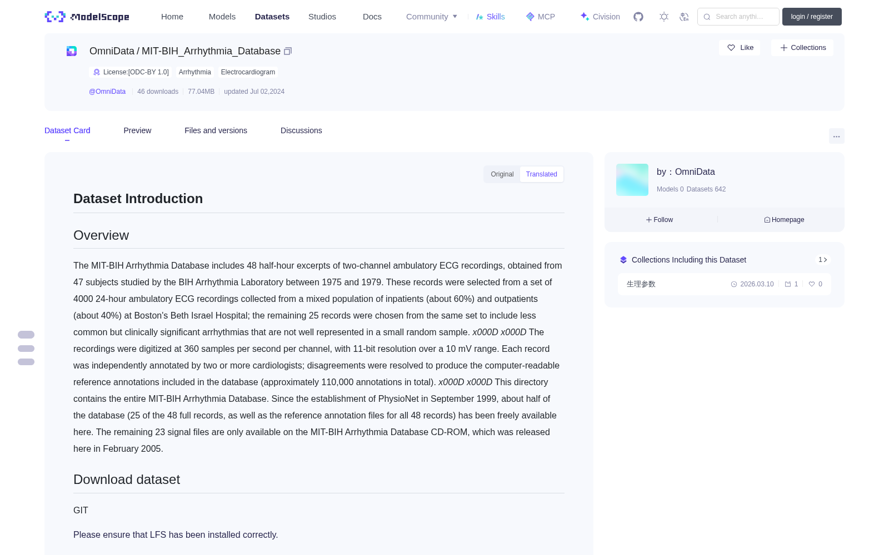This screenshot has height=555, width=889.
Task: Expand collections list with 1 chevron
Action: click(823, 260)
